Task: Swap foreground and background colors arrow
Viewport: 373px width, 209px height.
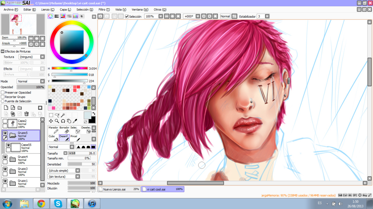Action: [94, 114]
